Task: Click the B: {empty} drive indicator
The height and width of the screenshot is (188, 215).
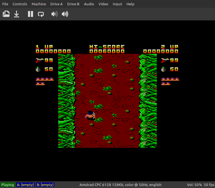Action: tap(45, 185)
